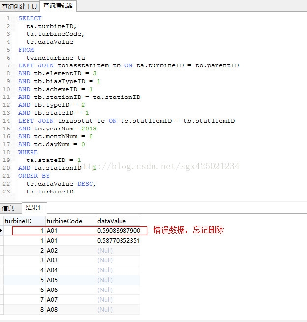Click ta.stateID on line 19
Screen dimensions: 307x322
point(46,160)
